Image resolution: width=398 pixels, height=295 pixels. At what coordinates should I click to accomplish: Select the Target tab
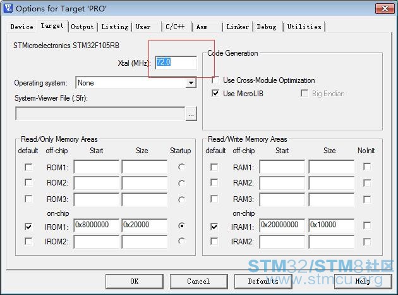52,26
